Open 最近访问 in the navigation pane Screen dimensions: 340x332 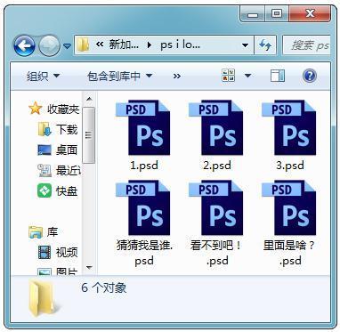click(x=69, y=170)
